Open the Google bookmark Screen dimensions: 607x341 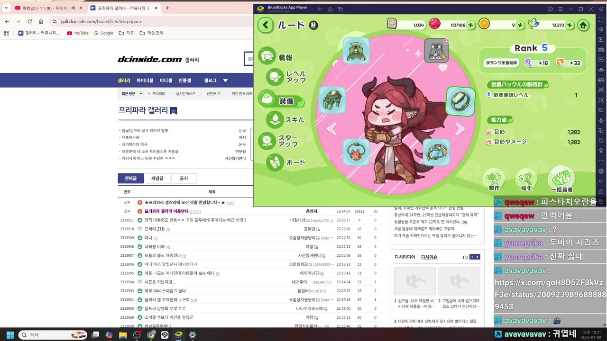[x=103, y=33]
